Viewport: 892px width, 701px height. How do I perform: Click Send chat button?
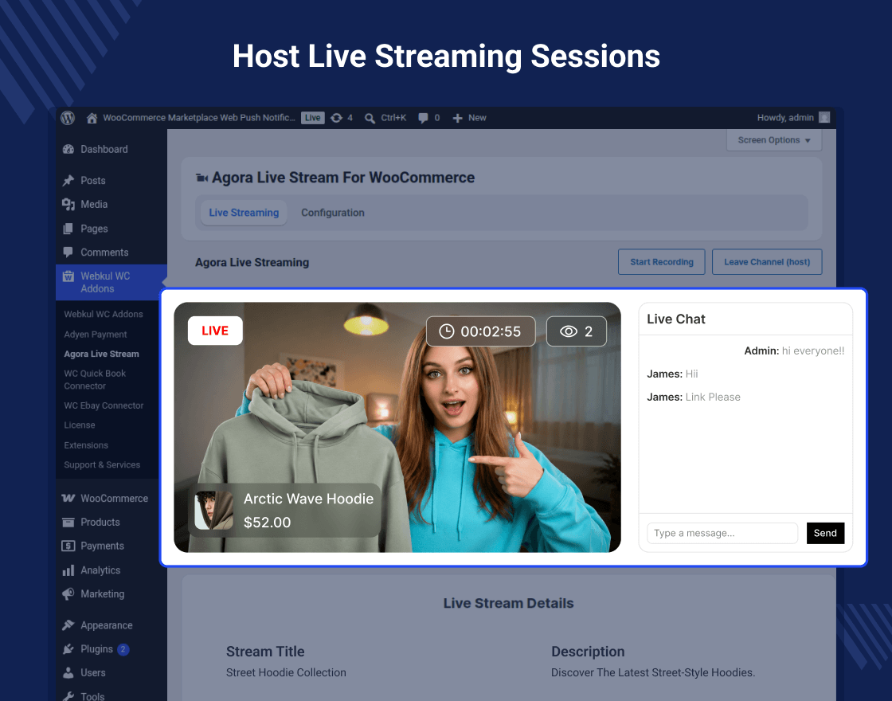click(825, 533)
